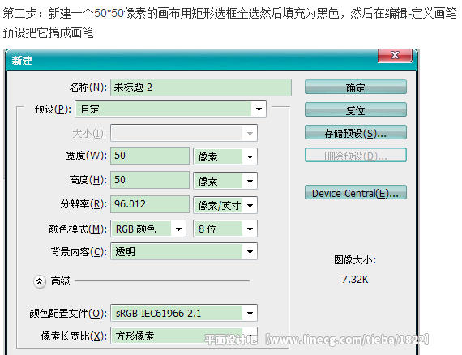Open the 8 位 bit depth dropdown

[225, 229]
